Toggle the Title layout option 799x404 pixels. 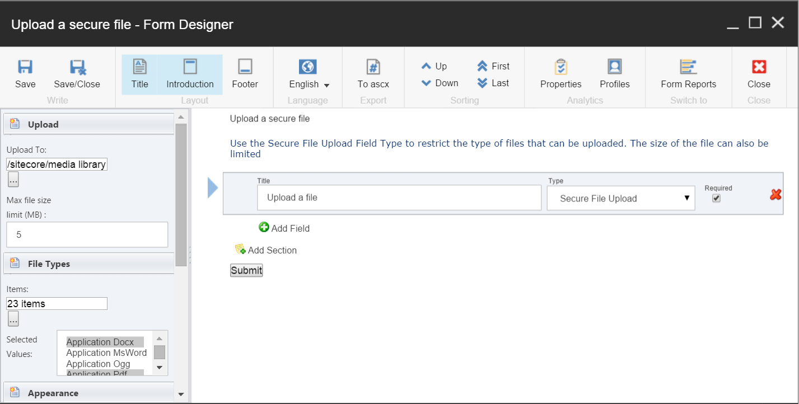[139, 74]
